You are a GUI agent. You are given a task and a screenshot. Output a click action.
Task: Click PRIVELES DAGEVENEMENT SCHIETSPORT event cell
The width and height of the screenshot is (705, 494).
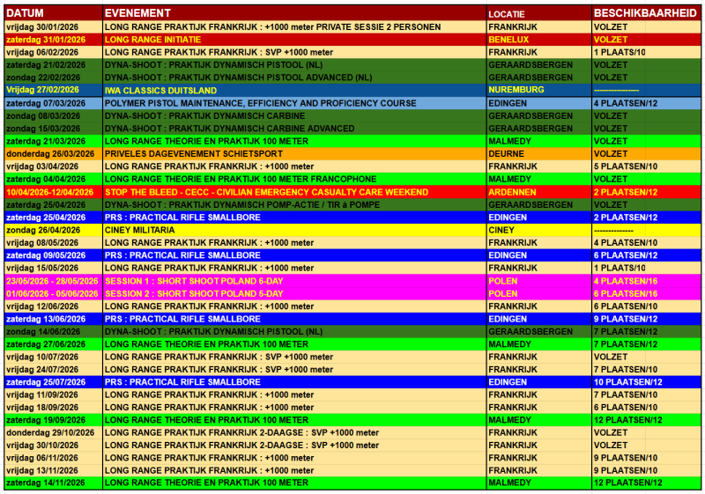click(x=294, y=153)
